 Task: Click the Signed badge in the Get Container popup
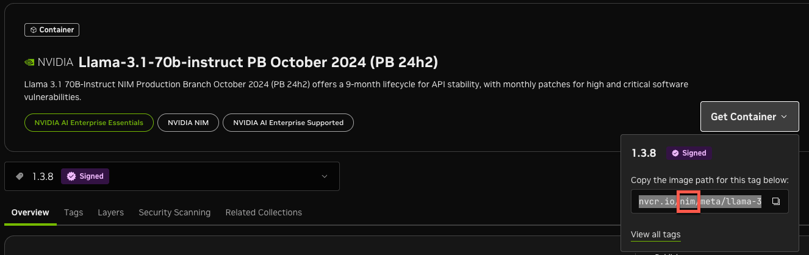pos(689,153)
